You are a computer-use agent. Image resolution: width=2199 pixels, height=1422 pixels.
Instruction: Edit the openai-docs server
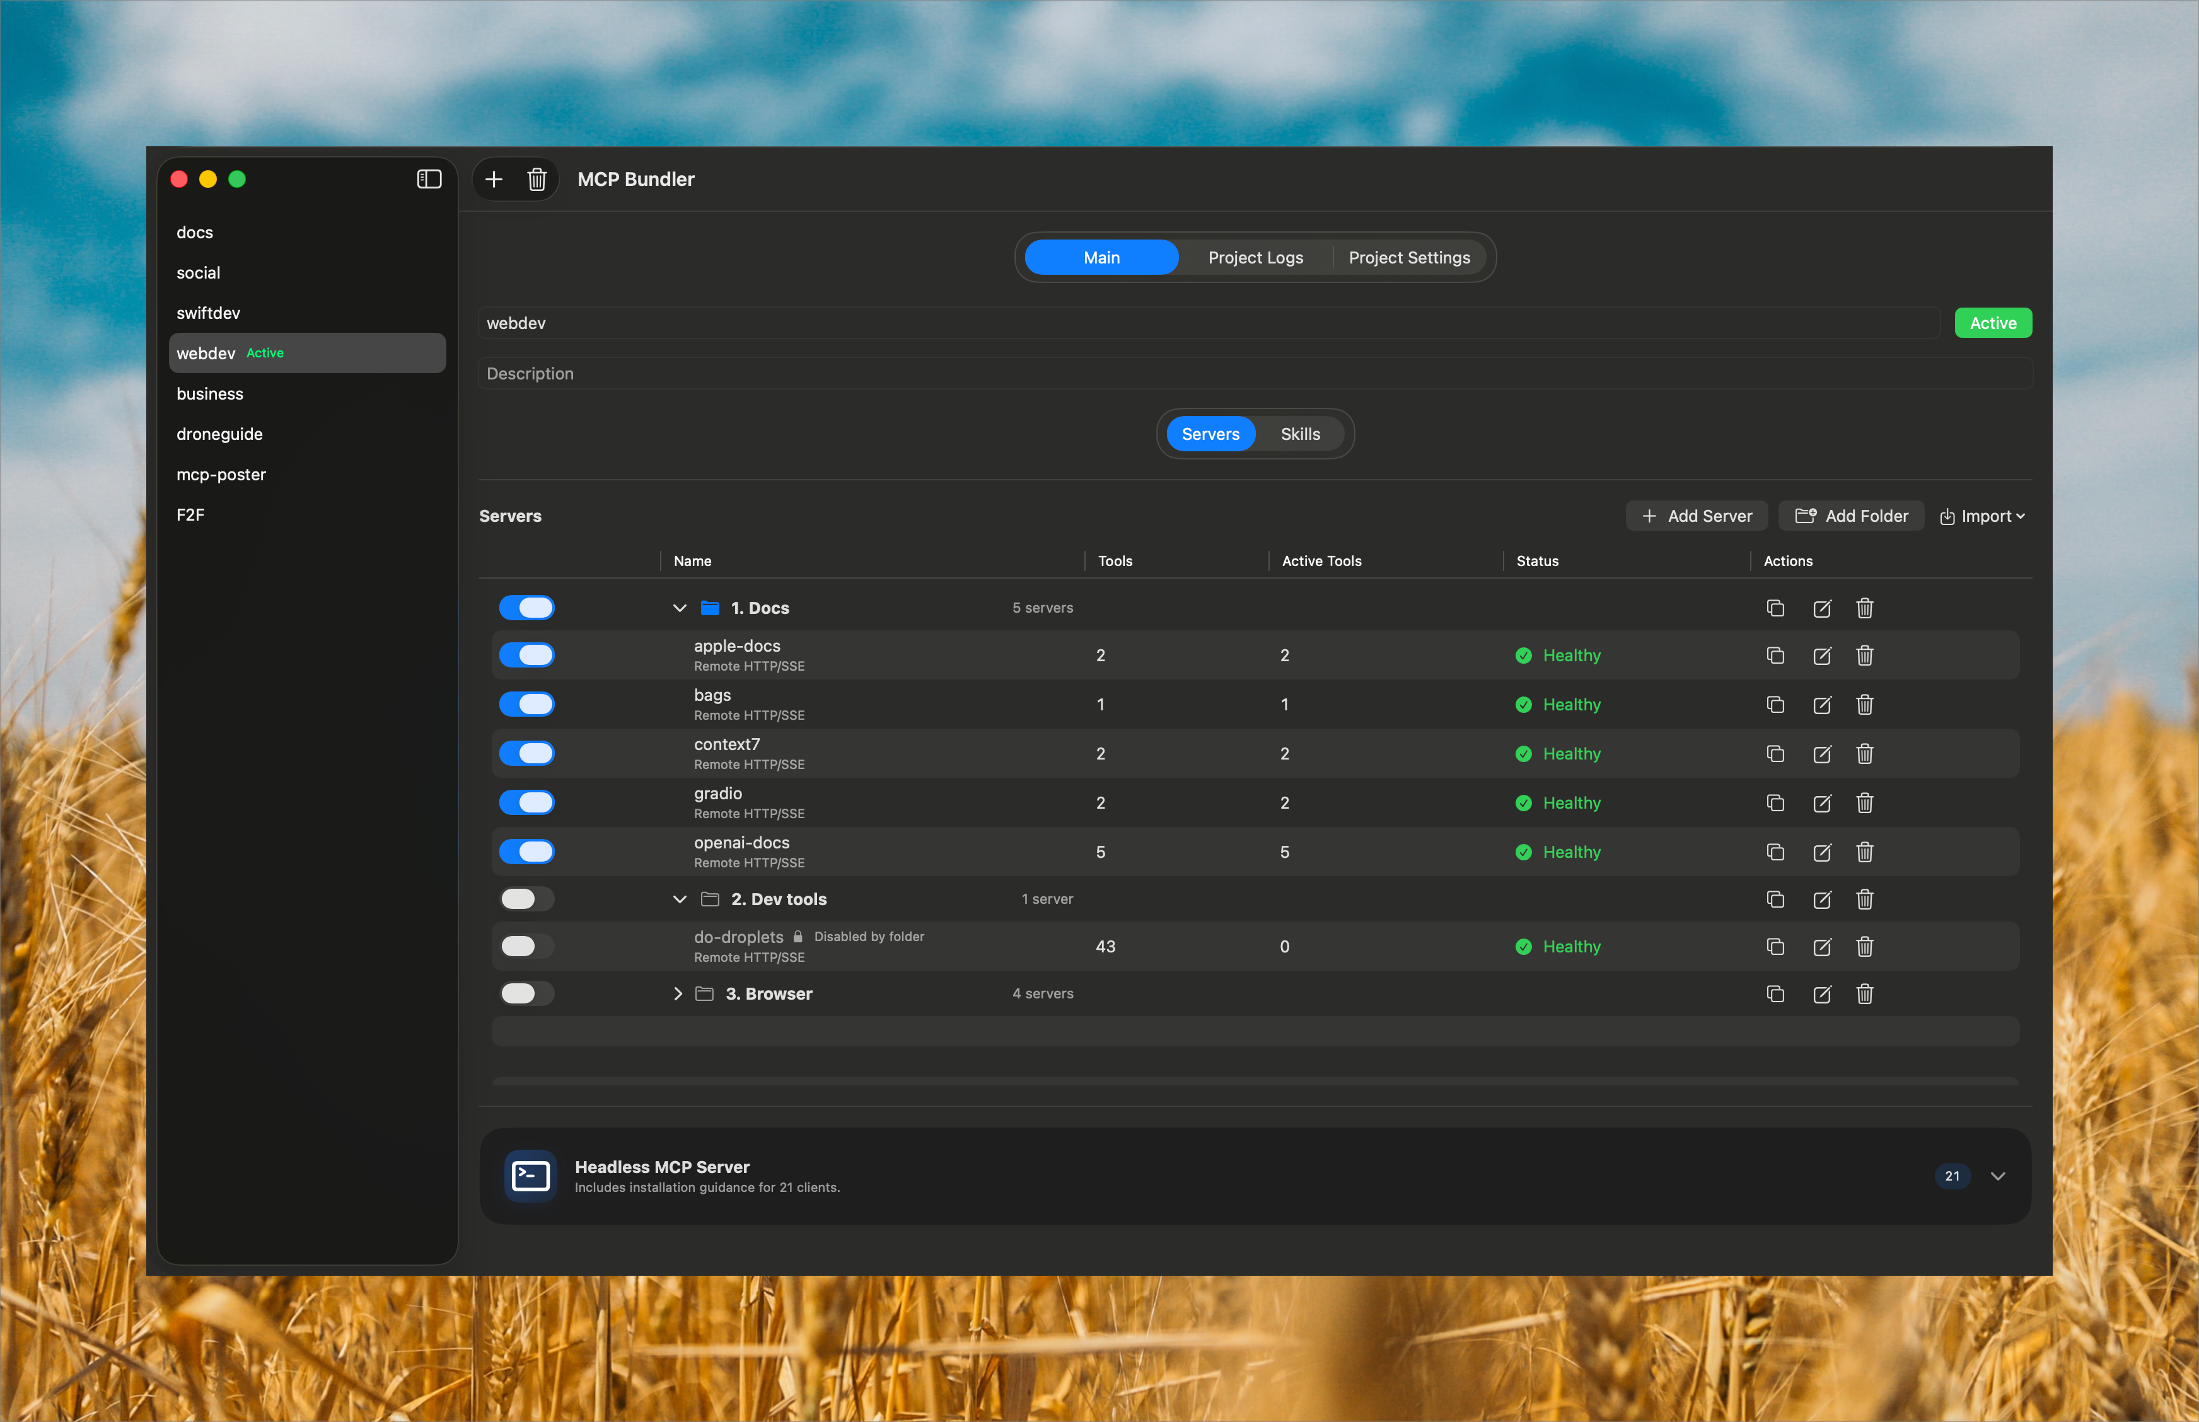point(1822,852)
